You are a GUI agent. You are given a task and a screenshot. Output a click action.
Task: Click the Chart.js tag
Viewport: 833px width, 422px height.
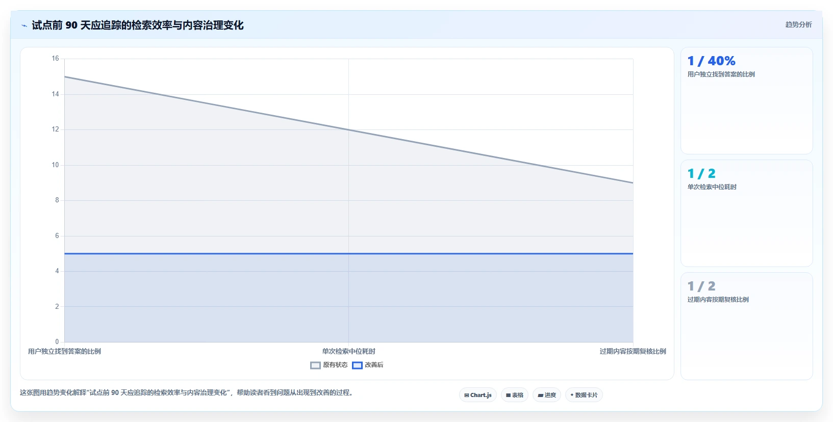478,395
